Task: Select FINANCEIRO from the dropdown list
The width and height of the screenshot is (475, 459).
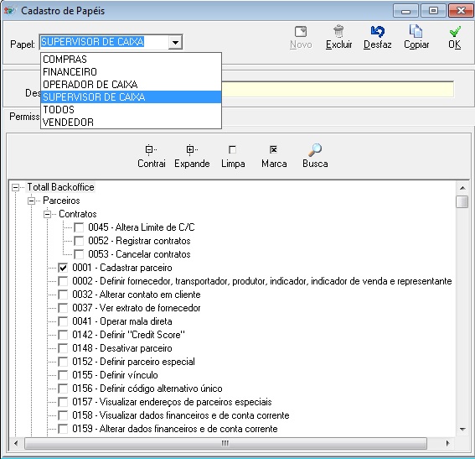Action: pos(131,72)
